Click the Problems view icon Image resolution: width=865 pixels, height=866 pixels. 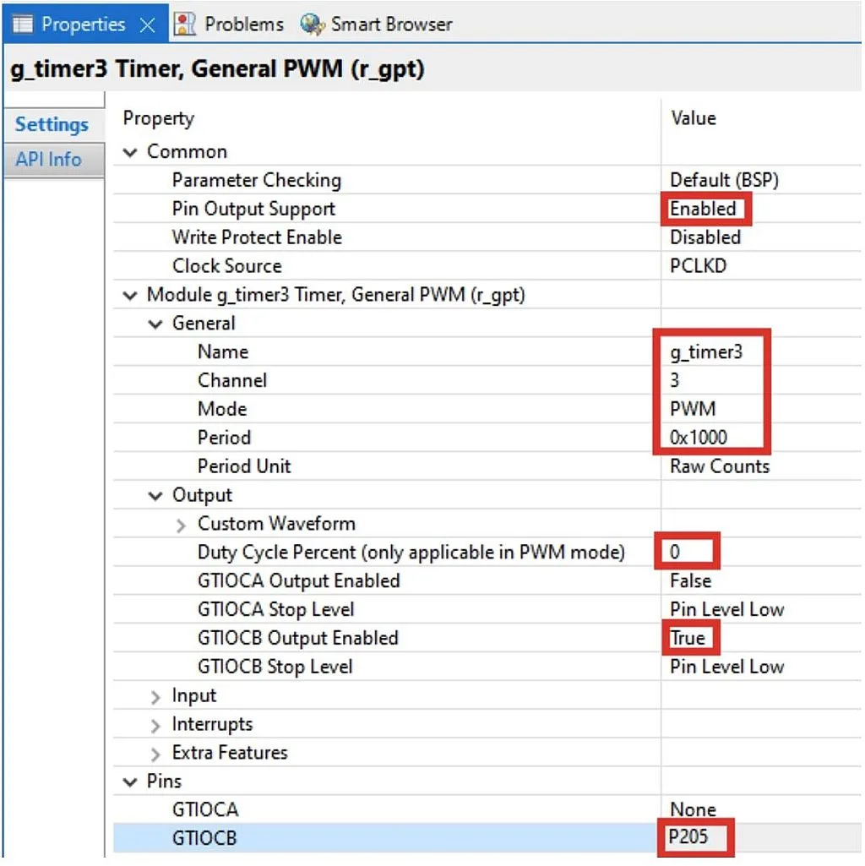[x=182, y=24]
